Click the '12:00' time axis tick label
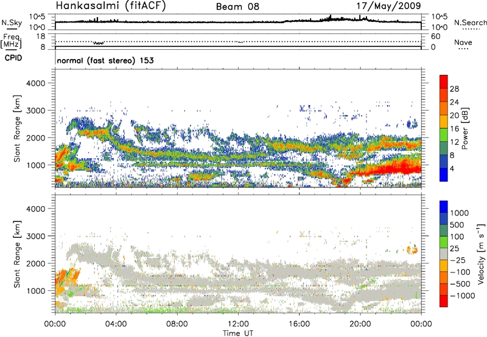 click(238, 324)
